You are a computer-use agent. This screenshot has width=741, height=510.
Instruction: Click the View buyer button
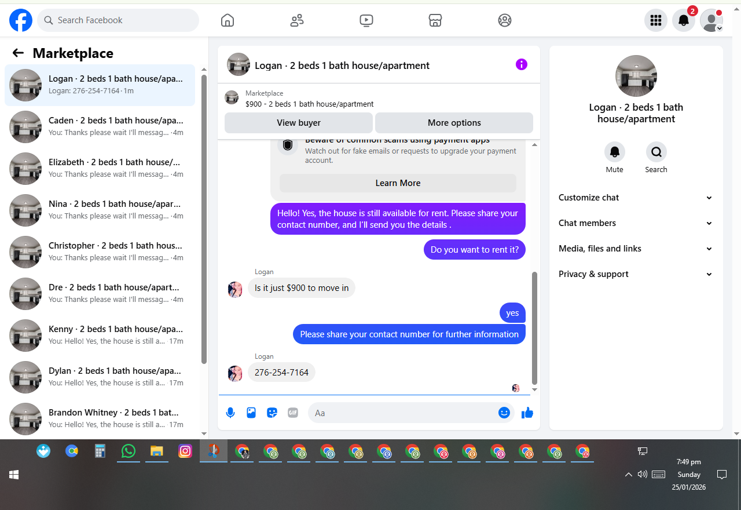pos(299,123)
